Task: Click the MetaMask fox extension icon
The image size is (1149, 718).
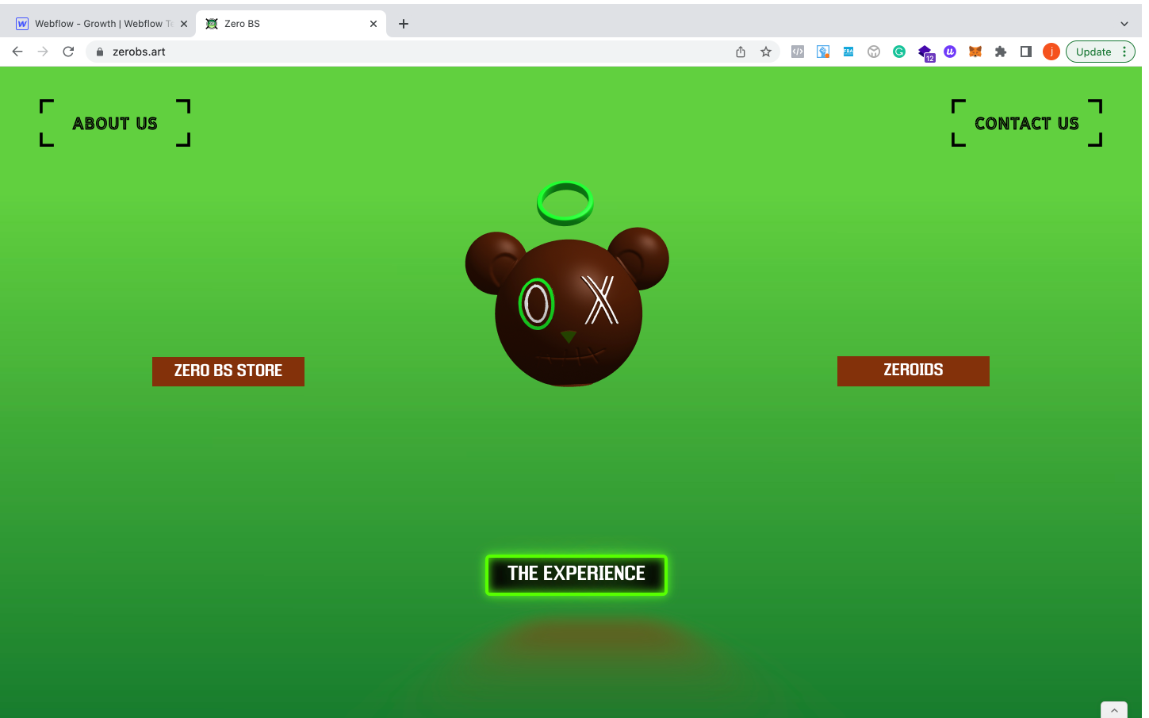Action: (975, 52)
